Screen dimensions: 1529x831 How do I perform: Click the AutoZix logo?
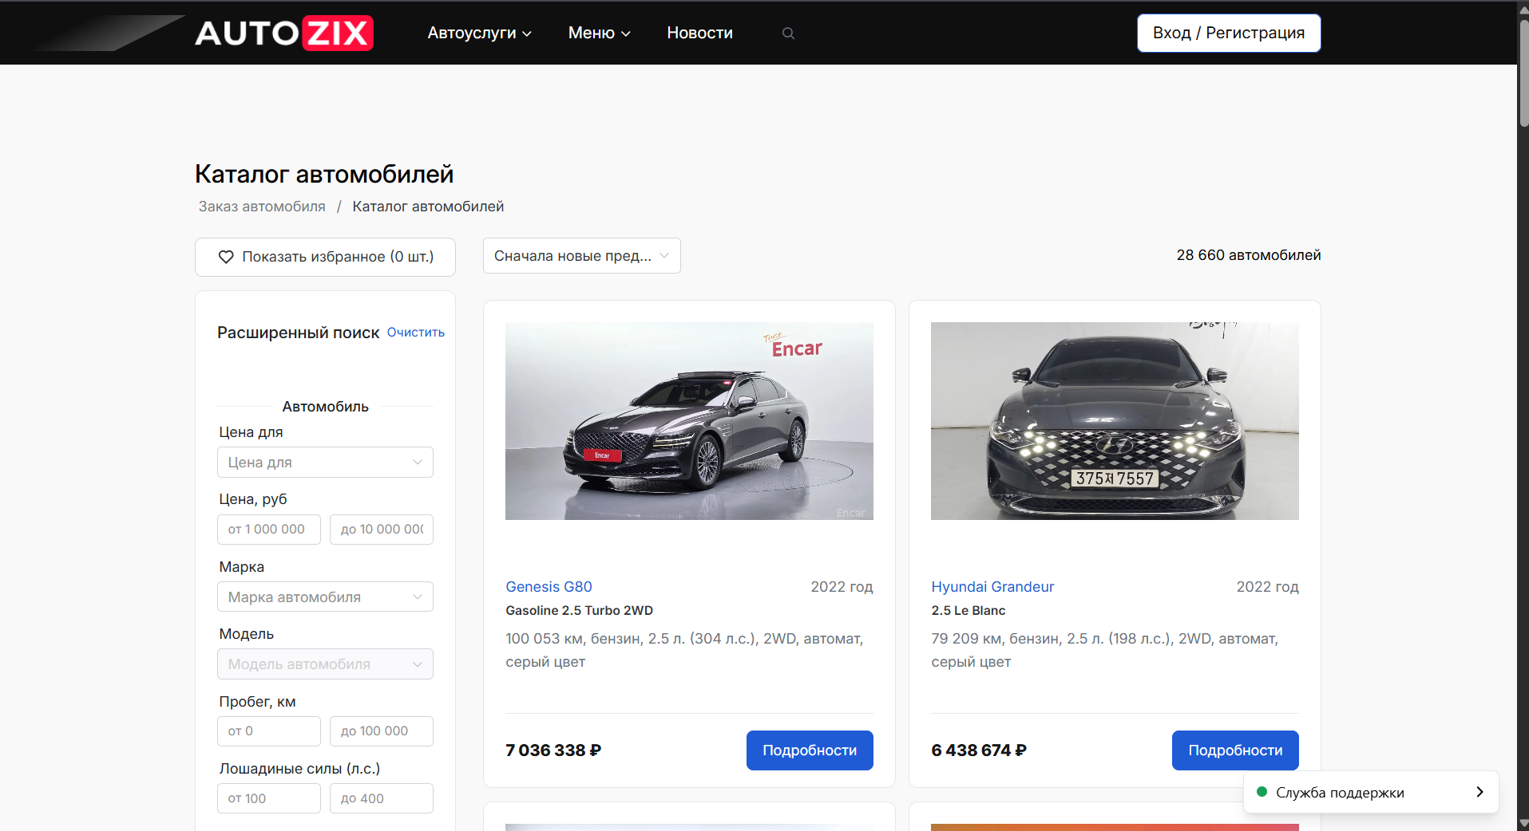point(284,33)
